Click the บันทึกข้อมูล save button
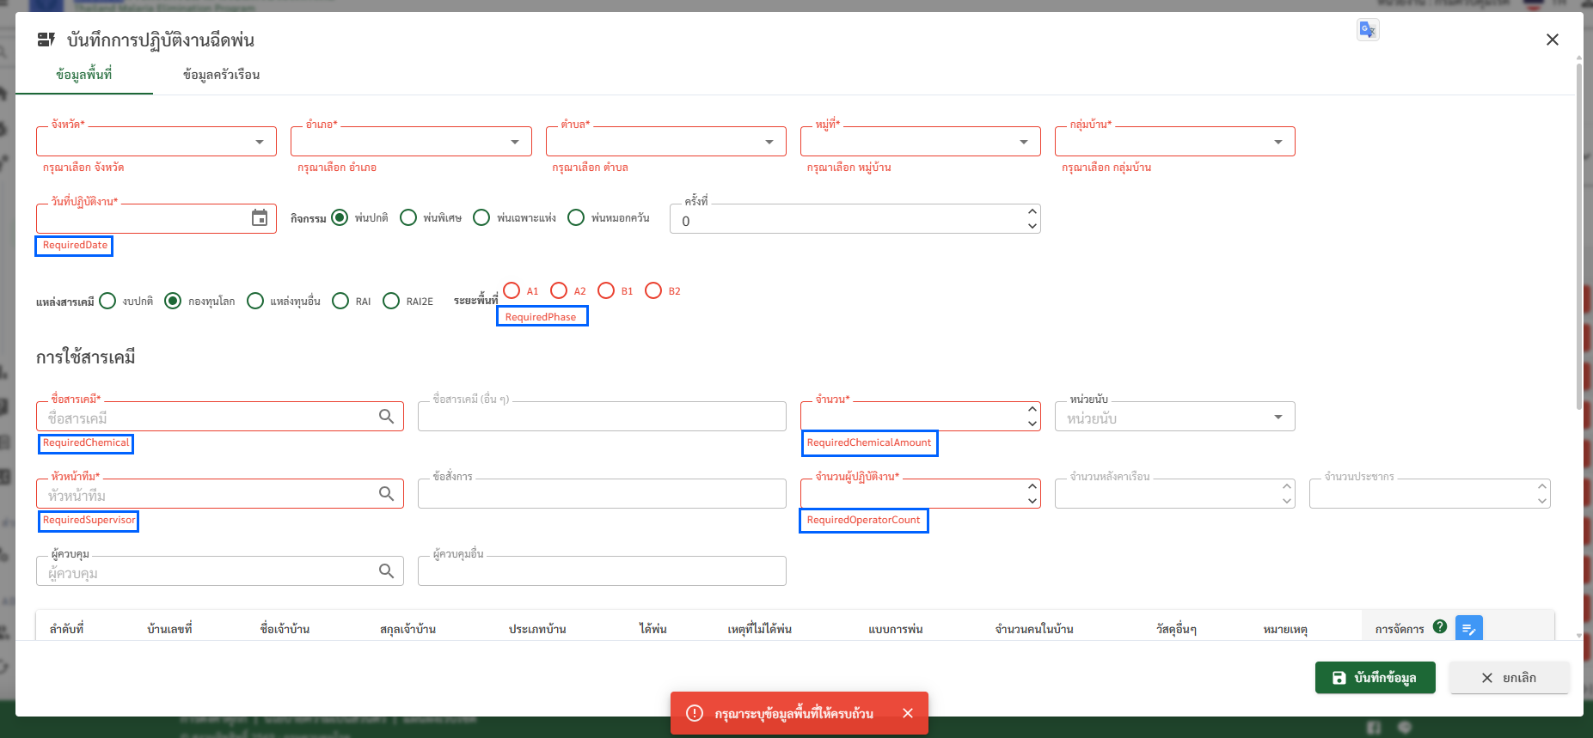The width and height of the screenshot is (1593, 738). click(1375, 678)
